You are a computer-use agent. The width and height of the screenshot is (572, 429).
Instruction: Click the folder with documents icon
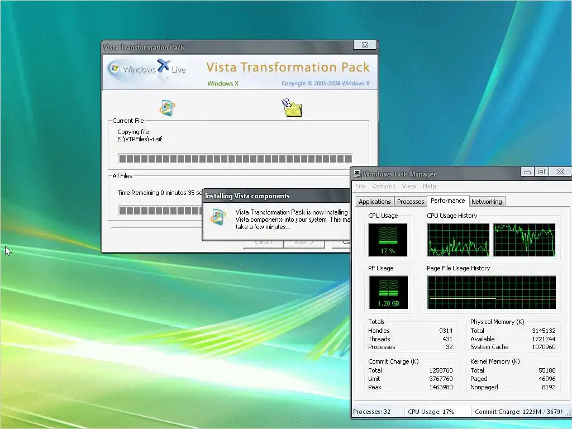[x=292, y=108]
